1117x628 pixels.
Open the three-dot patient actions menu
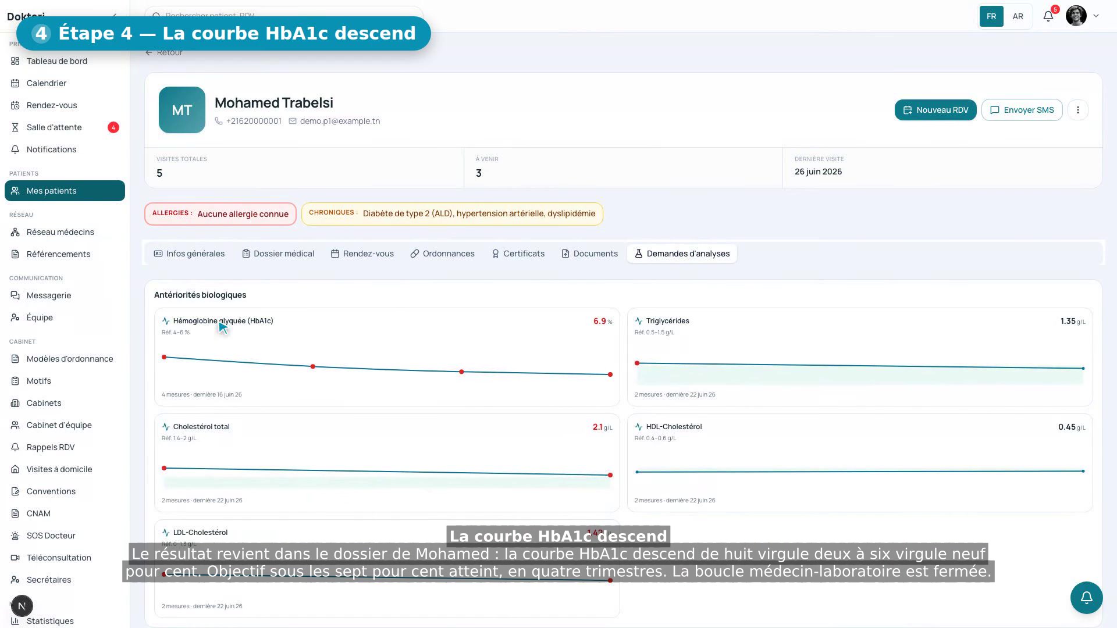(1077, 110)
